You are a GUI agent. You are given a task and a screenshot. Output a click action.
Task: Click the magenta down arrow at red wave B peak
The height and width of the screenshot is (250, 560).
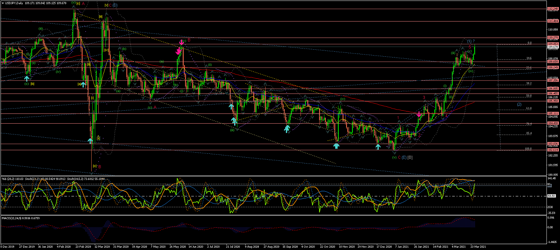tap(181, 42)
